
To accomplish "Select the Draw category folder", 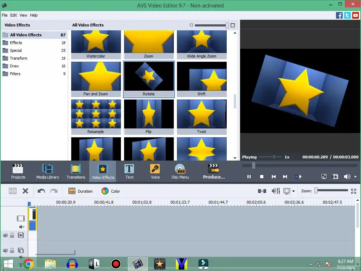I will (34, 66).
